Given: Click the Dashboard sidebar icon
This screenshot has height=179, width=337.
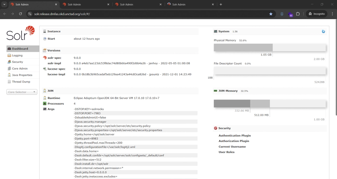Looking at the screenshot, I should tap(9, 49).
